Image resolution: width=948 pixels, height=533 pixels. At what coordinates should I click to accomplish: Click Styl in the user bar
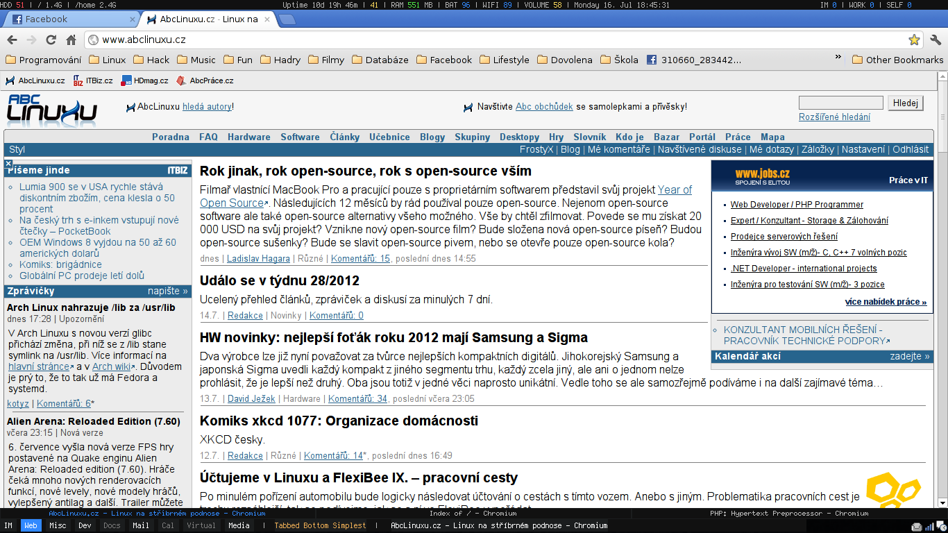17,149
